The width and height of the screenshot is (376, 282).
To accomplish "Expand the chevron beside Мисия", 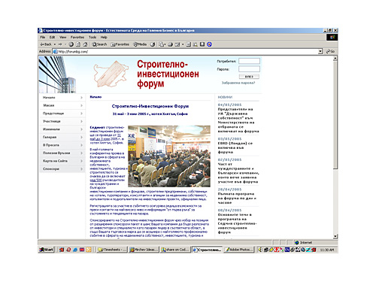I will [82, 105].
